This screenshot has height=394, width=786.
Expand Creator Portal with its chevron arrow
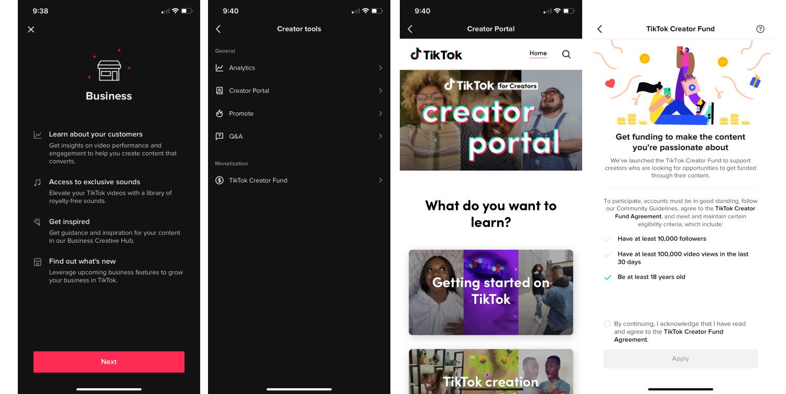380,91
